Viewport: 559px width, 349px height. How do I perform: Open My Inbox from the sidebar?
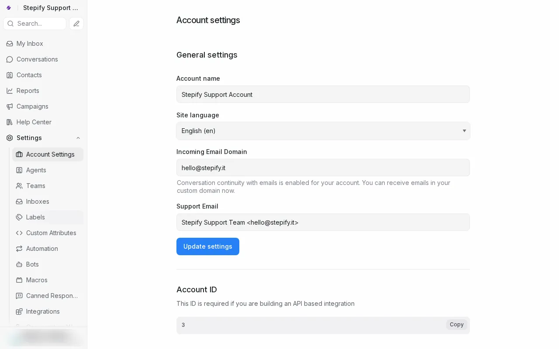pos(30,44)
